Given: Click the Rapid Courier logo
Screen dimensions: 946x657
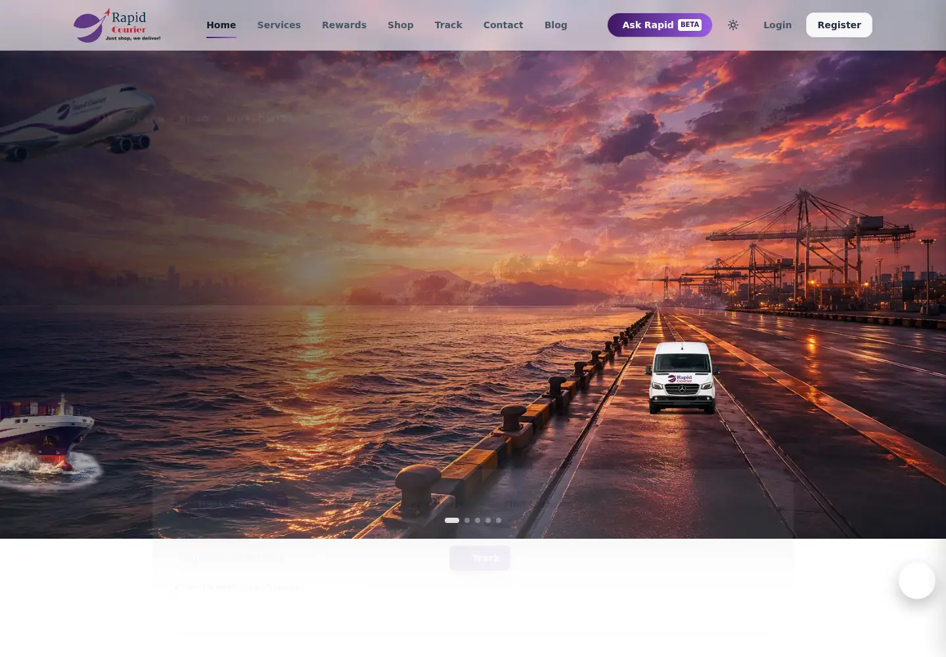Looking at the screenshot, I should click(x=117, y=25).
